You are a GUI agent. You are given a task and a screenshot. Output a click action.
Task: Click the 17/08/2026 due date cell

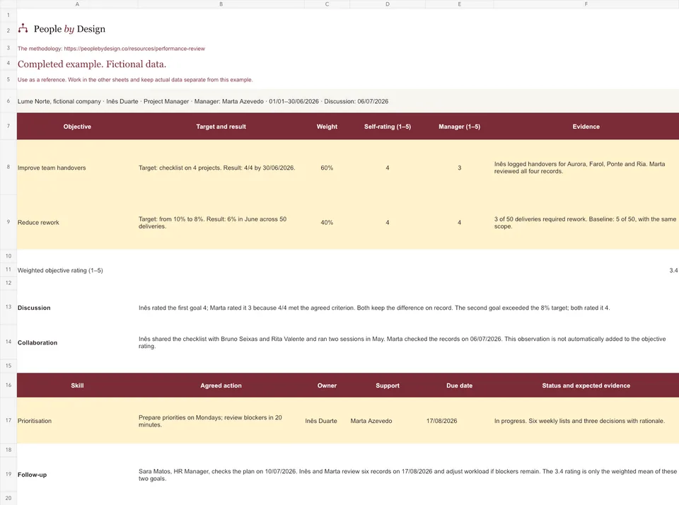tap(460, 421)
